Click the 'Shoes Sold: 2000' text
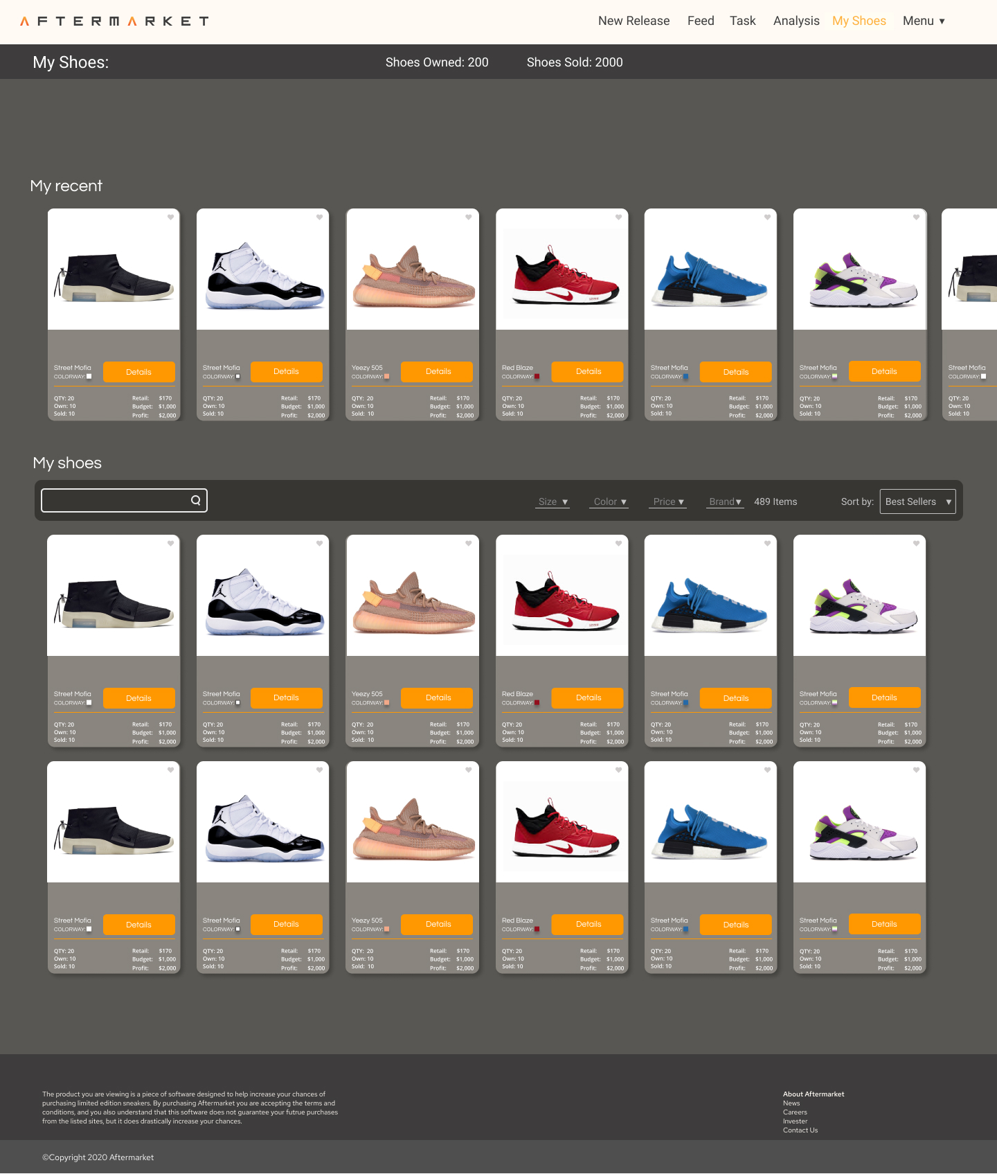The width and height of the screenshot is (997, 1174). (575, 62)
